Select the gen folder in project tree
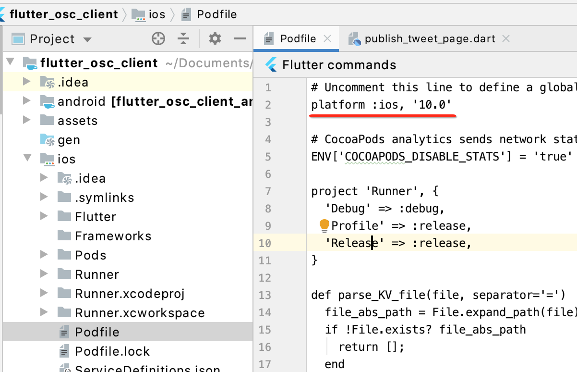The width and height of the screenshot is (577, 372). [x=128, y=140]
